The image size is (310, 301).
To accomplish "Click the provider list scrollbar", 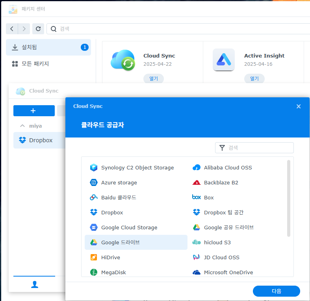I will (x=289, y=198).
